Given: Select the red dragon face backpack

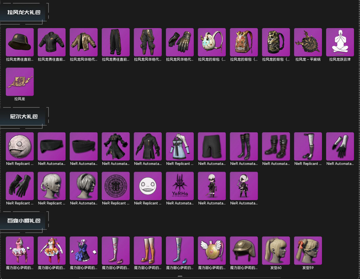Looking at the screenshot, I should click(x=244, y=42).
